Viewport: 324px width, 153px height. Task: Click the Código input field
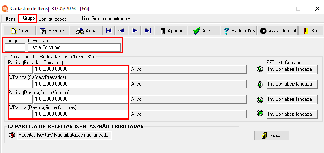pos(15,47)
